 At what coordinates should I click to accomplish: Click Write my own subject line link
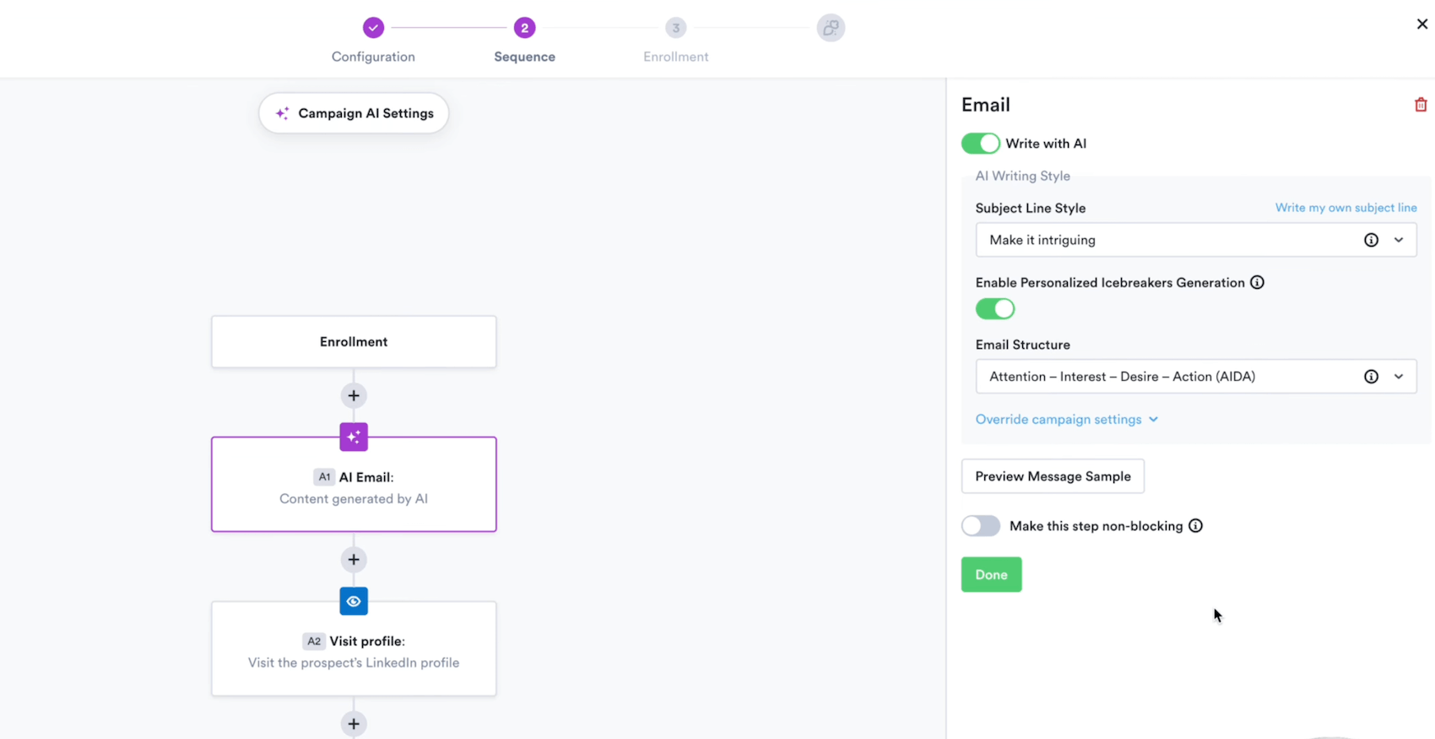tap(1346, 208)
